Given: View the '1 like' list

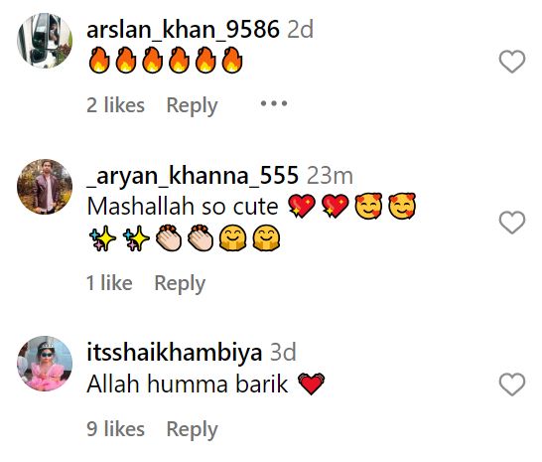Looking at the screenshot, I should [x=109, y=283].
